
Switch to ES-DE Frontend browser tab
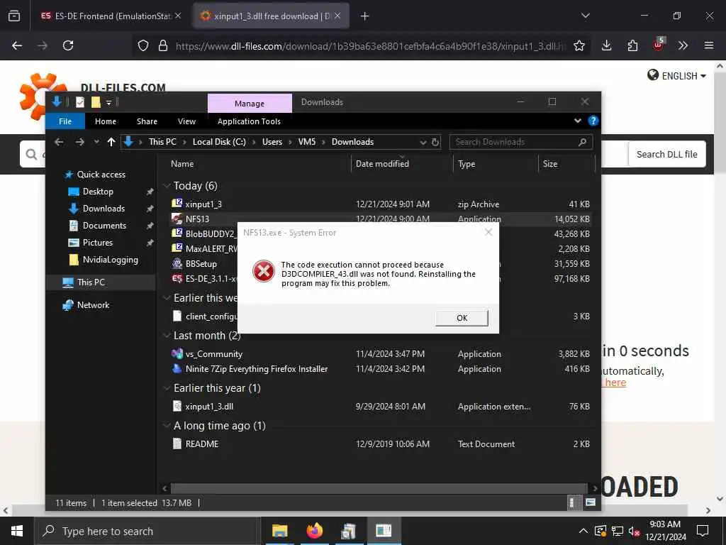[111, 16]
